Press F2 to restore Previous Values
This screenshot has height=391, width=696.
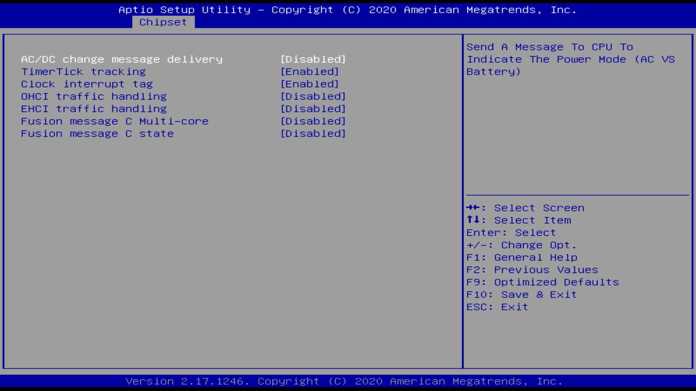532,269
